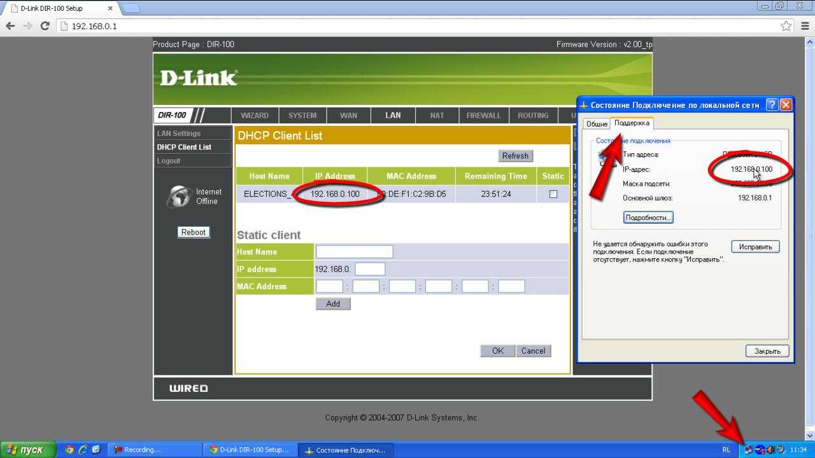The image size is (815, 458).
Task: Click the browser Forward arrow
Action: [27, 26]
